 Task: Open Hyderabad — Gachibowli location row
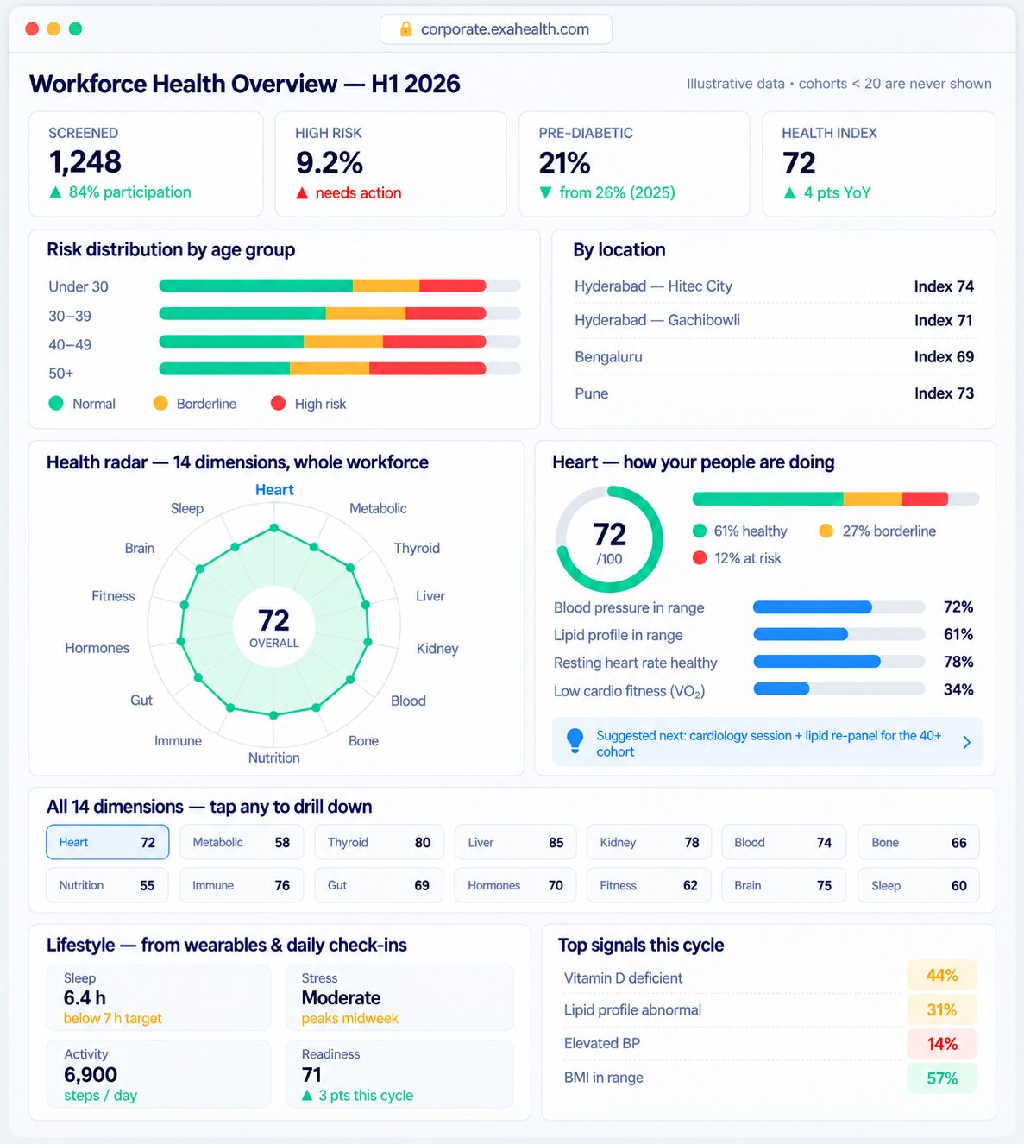point(774,320)
